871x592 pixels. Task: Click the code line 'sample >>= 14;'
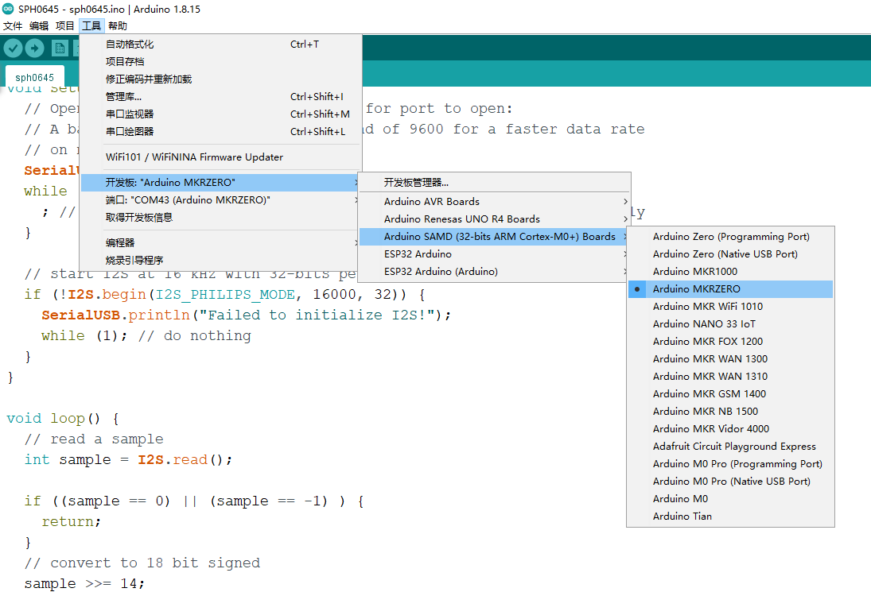pos(84,584)
